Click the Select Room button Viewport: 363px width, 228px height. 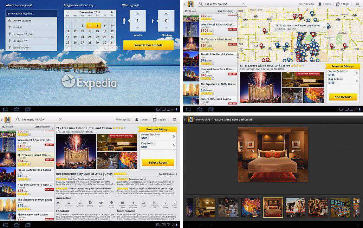pos(158,163)
